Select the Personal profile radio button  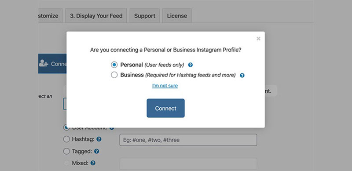[x=114, y=65]
